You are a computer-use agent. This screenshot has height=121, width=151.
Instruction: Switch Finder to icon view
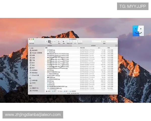coord(47,41)
